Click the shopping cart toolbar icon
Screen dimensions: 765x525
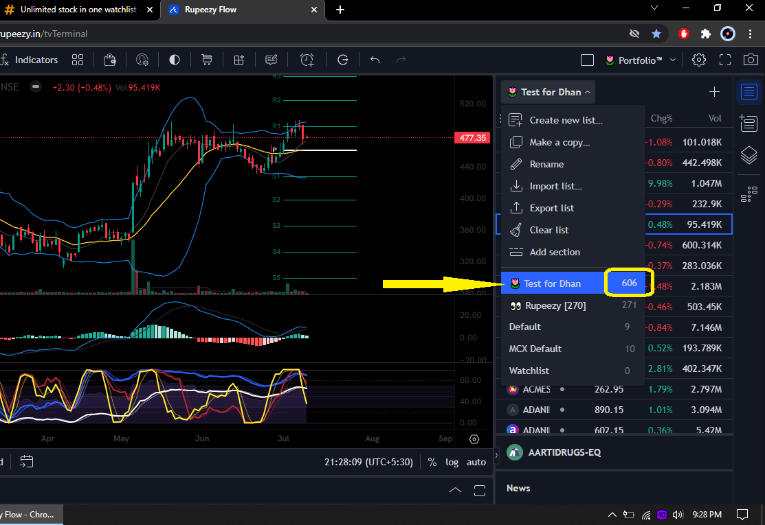[x=207, y=60]
